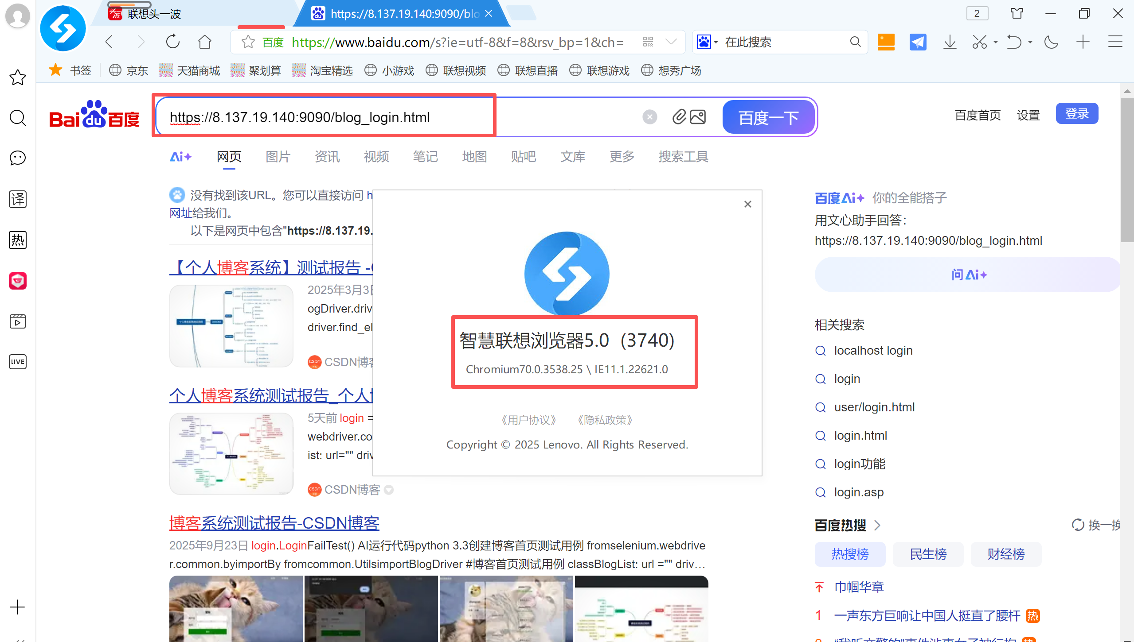Click the page vertical scrollbar thumb
Screen dimensions: 1134x642
tap(1126, 170)
